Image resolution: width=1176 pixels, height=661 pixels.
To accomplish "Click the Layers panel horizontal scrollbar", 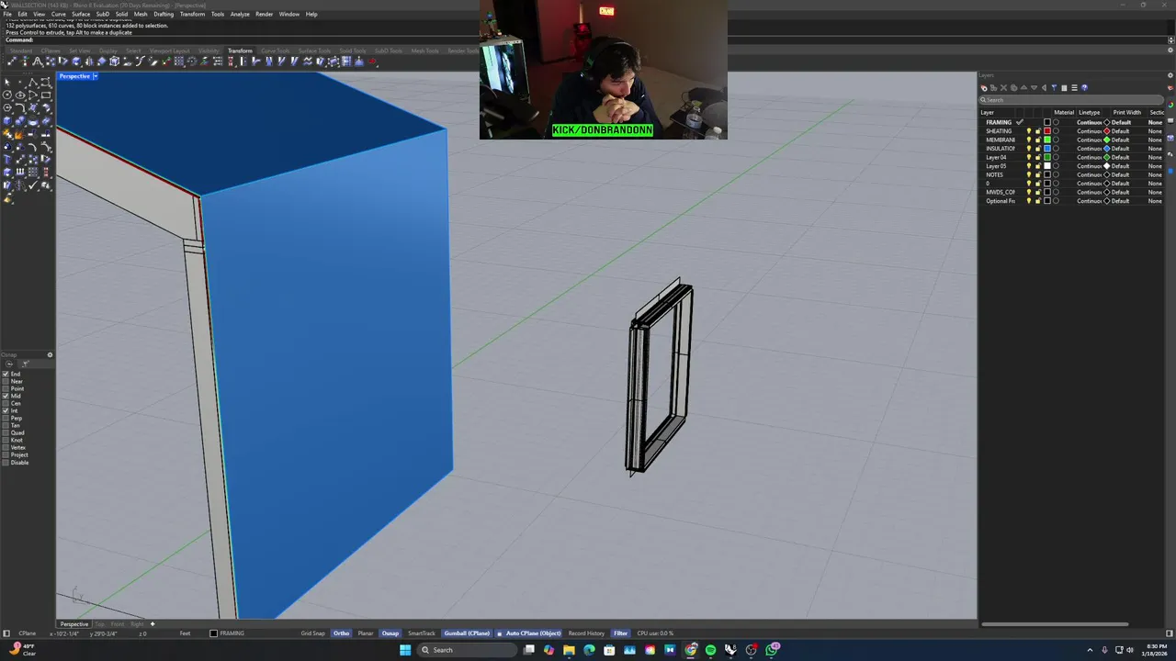I will coord(1055,624).
